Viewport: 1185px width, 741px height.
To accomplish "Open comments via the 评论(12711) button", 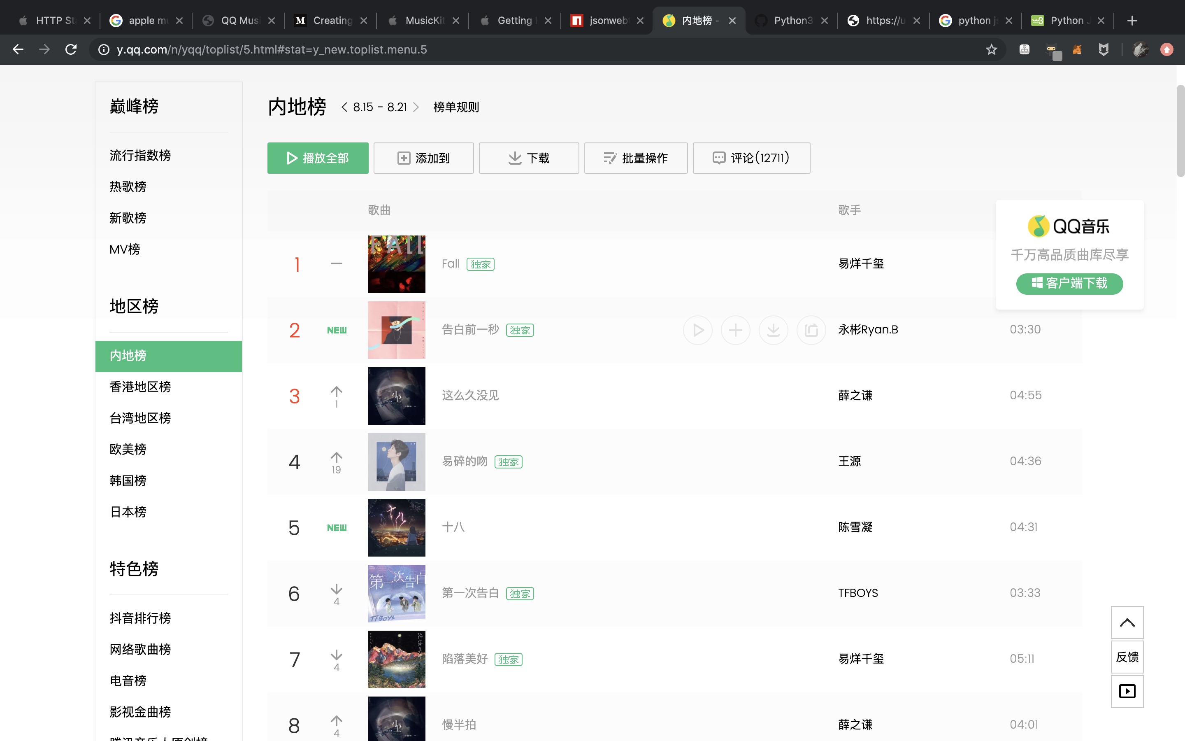I will pos(751,158).
